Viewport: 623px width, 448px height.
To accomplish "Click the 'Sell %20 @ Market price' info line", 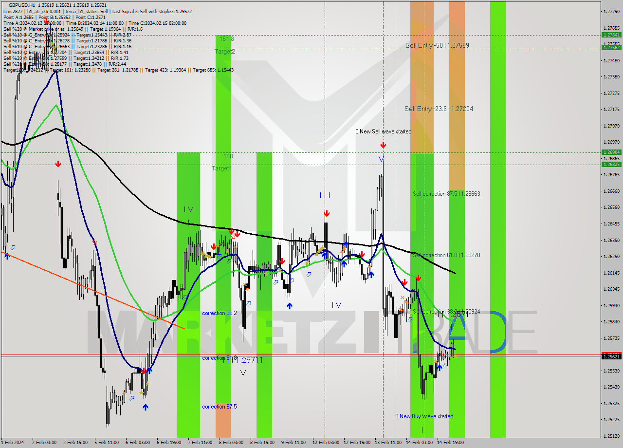I will [73, 29].
